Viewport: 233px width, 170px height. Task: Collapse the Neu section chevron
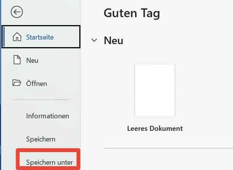pos(94,41)
